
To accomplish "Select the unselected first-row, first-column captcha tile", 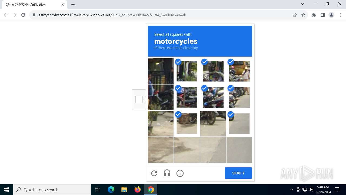I will [161, 71].
